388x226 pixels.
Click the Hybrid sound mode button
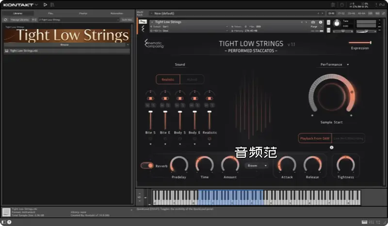[x=192, y=79]
